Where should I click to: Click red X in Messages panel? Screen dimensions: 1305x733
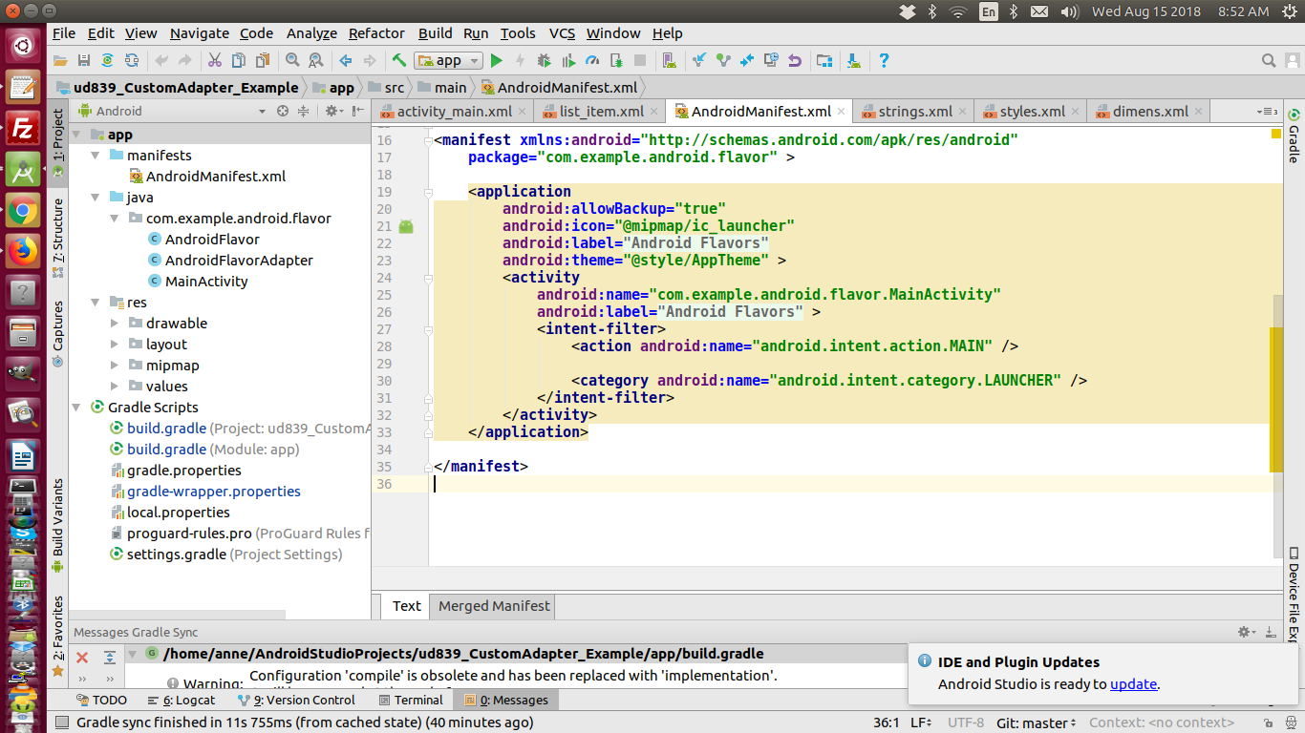coord(82,658)
